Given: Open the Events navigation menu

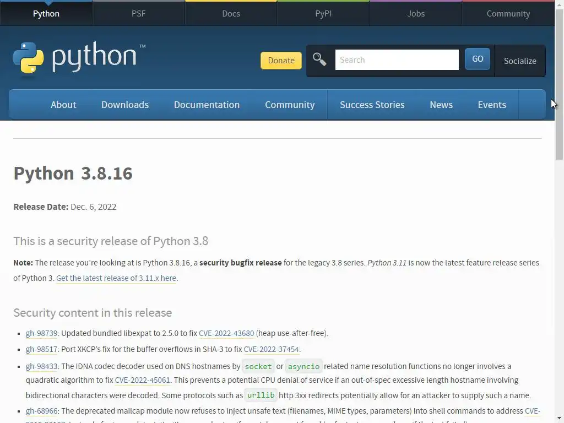Looking at the screenshot, I should [492, 105].
